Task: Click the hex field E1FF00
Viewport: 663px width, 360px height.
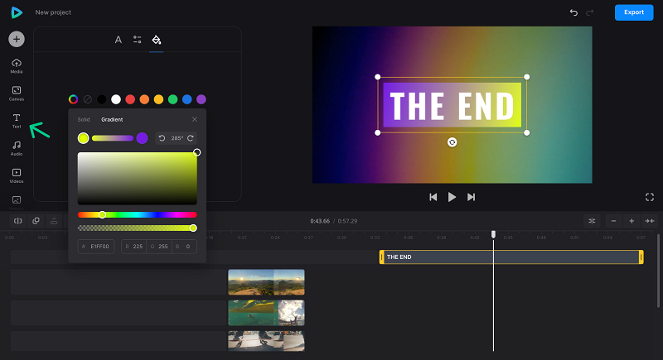Action: point(96,247)
